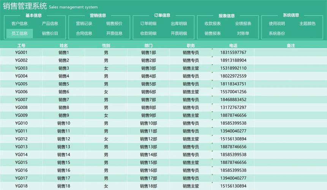Select cell with employee ID YG005
This screenshot has height=190, width=327.
[x=21, y=84]
